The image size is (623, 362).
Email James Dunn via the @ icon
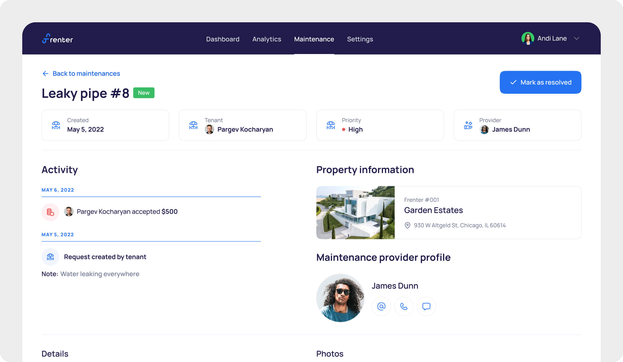[x=381, y=306]
